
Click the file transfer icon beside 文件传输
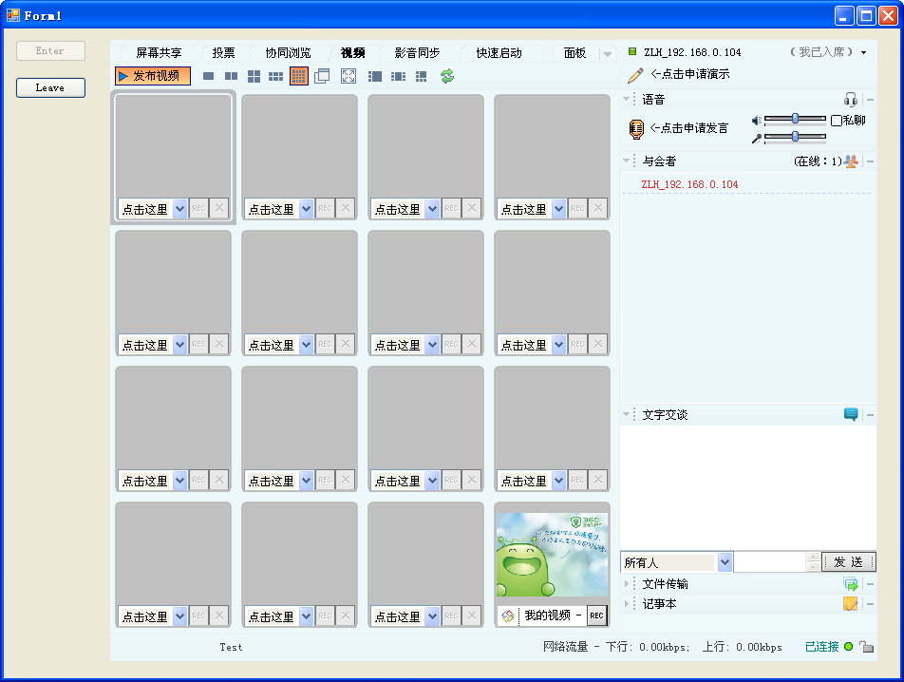pyautogui.click(x=850, y=584)
